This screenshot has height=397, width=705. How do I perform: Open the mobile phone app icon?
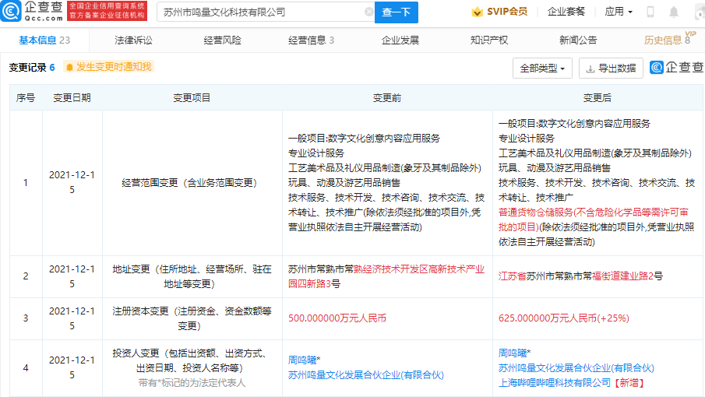[650, 12]
